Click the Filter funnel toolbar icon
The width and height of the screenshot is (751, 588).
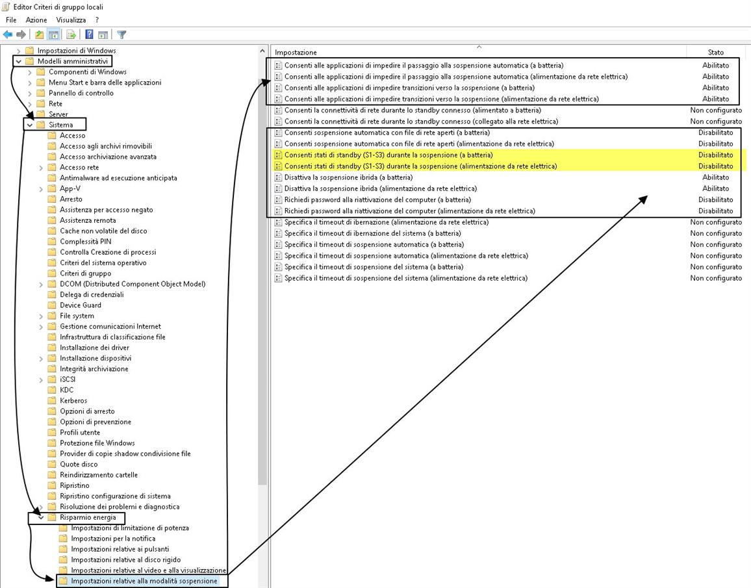pos(121,34)
